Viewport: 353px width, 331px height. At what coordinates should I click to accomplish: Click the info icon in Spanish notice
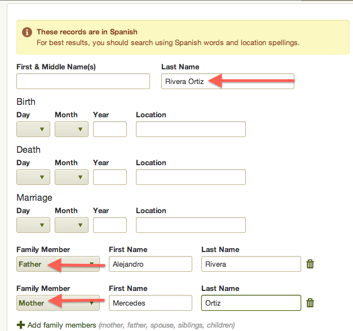(27, 32)
